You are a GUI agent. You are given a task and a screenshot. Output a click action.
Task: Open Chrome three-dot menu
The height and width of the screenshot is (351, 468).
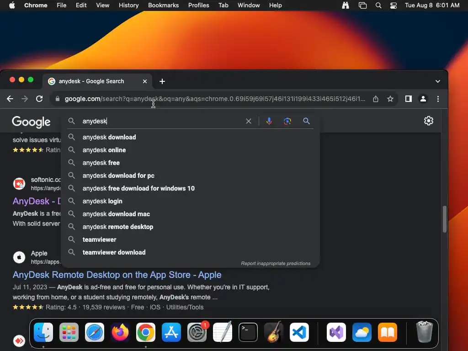438,99
